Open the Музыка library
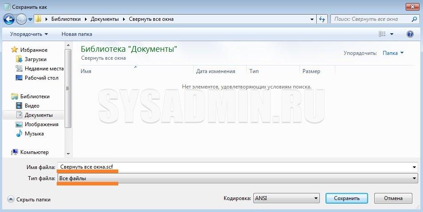The image size is (423, 212). click(x=34, y=134)
